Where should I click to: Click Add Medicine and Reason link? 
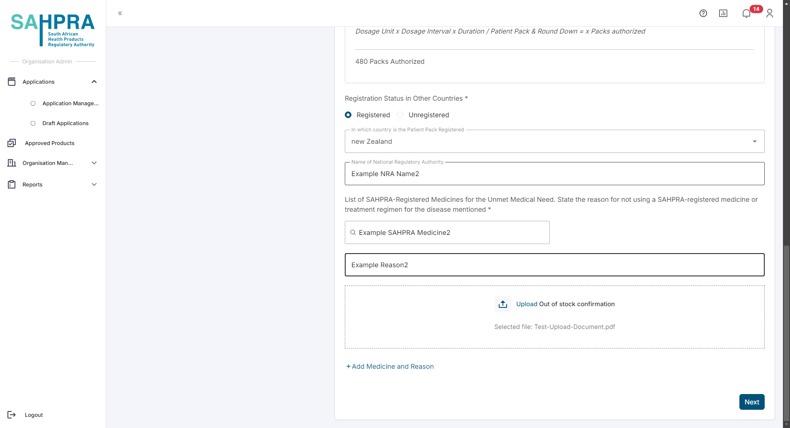(x=390, y=366)
